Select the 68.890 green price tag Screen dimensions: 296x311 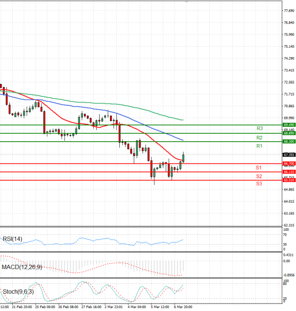click(x=289, y=133)
